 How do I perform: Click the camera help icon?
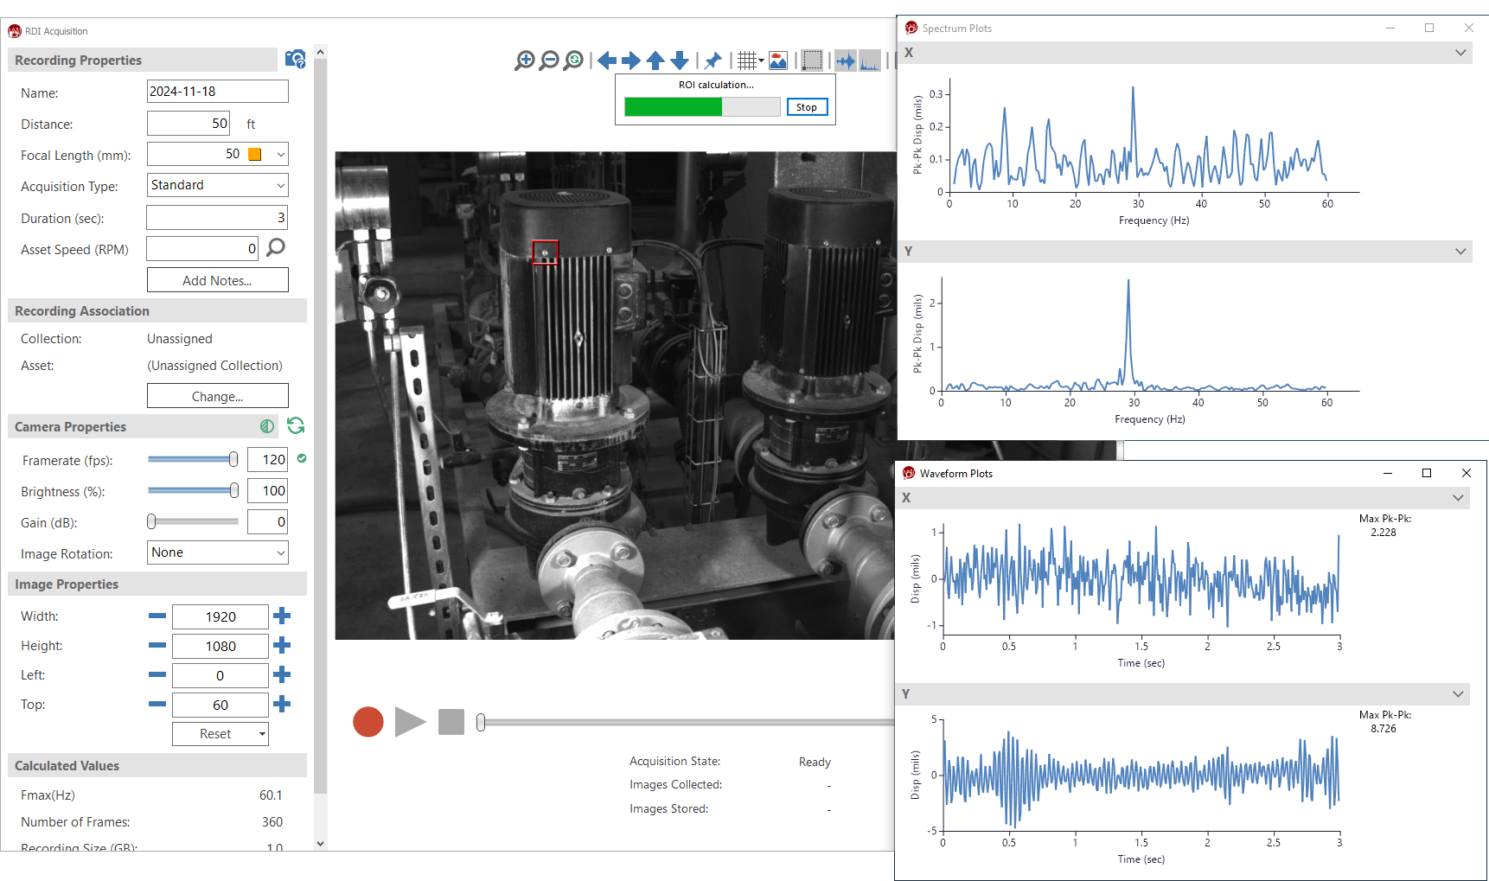[295, 60]
